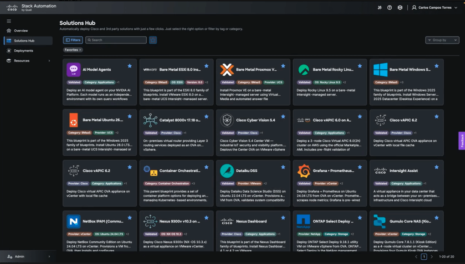Click the AI Model Agents purple logo
The image size is (465, 264).
tap(74, 70)
